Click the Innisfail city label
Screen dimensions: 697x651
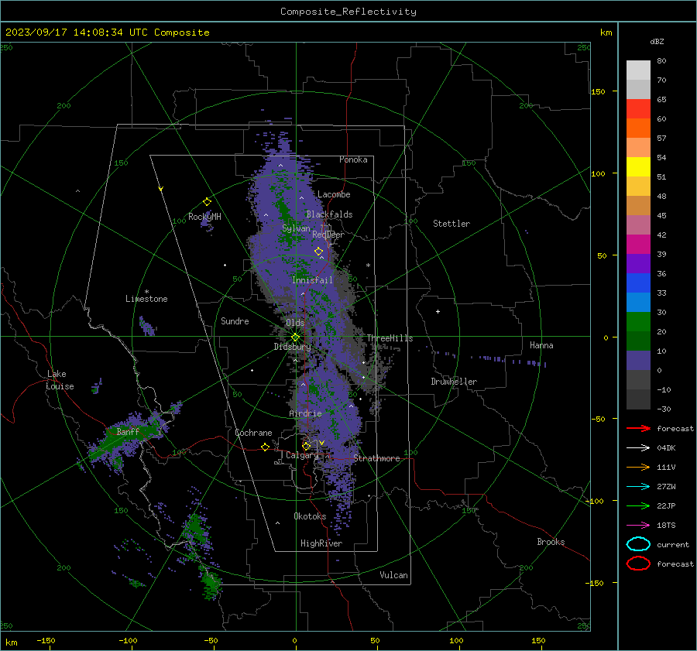[312, 280]
